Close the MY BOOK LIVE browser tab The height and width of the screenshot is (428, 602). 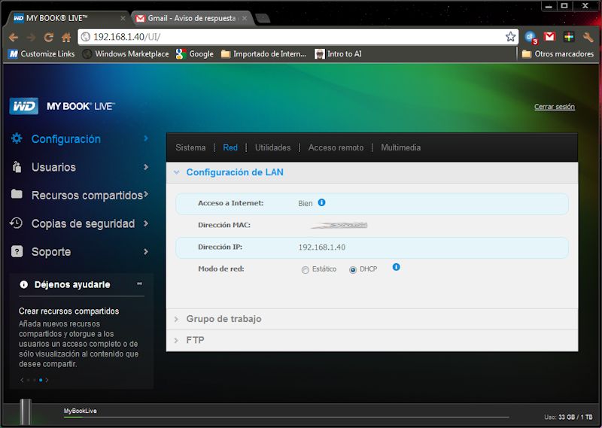(x=123, y=18)
